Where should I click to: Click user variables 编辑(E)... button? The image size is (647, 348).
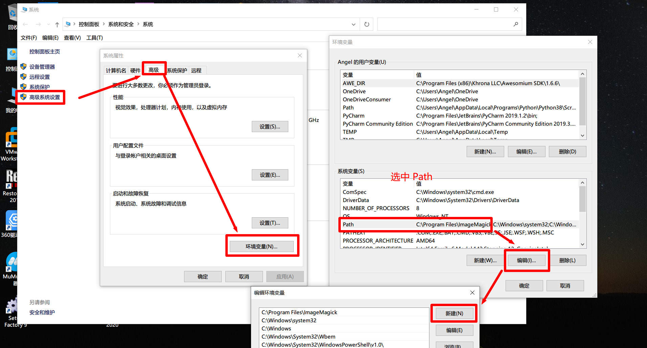(x=527, y=152)
